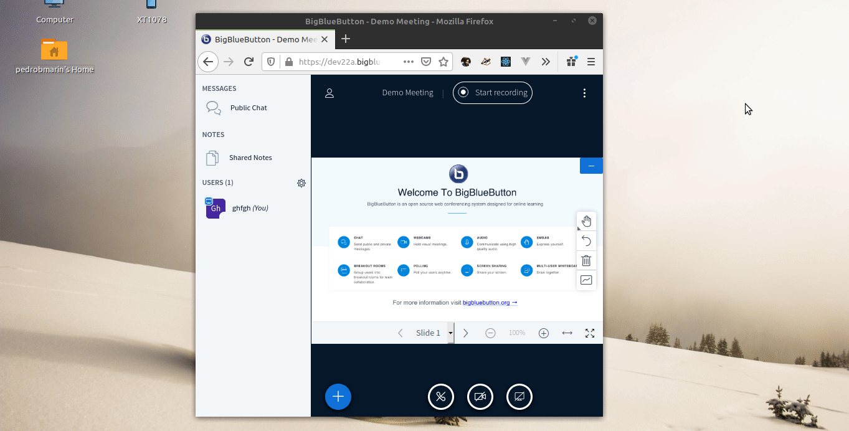Expand the toolbar overflow chevron
Image resolution: width=849 pixels, height=431 pixels.
(546, 62)
